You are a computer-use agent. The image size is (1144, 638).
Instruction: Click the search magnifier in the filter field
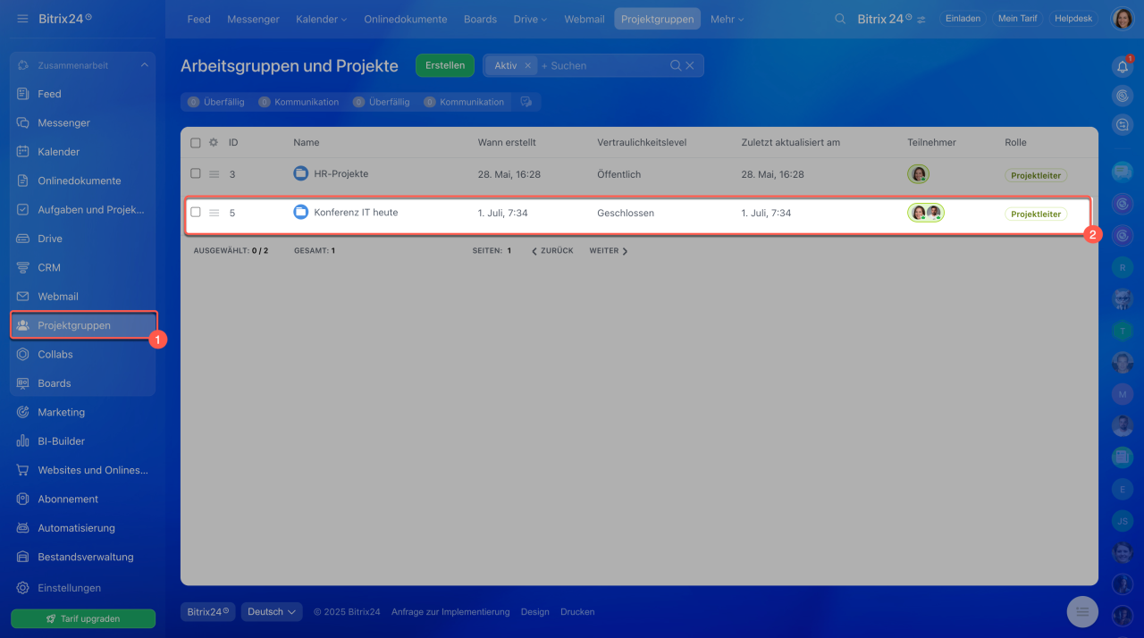[x=677, y=65]
